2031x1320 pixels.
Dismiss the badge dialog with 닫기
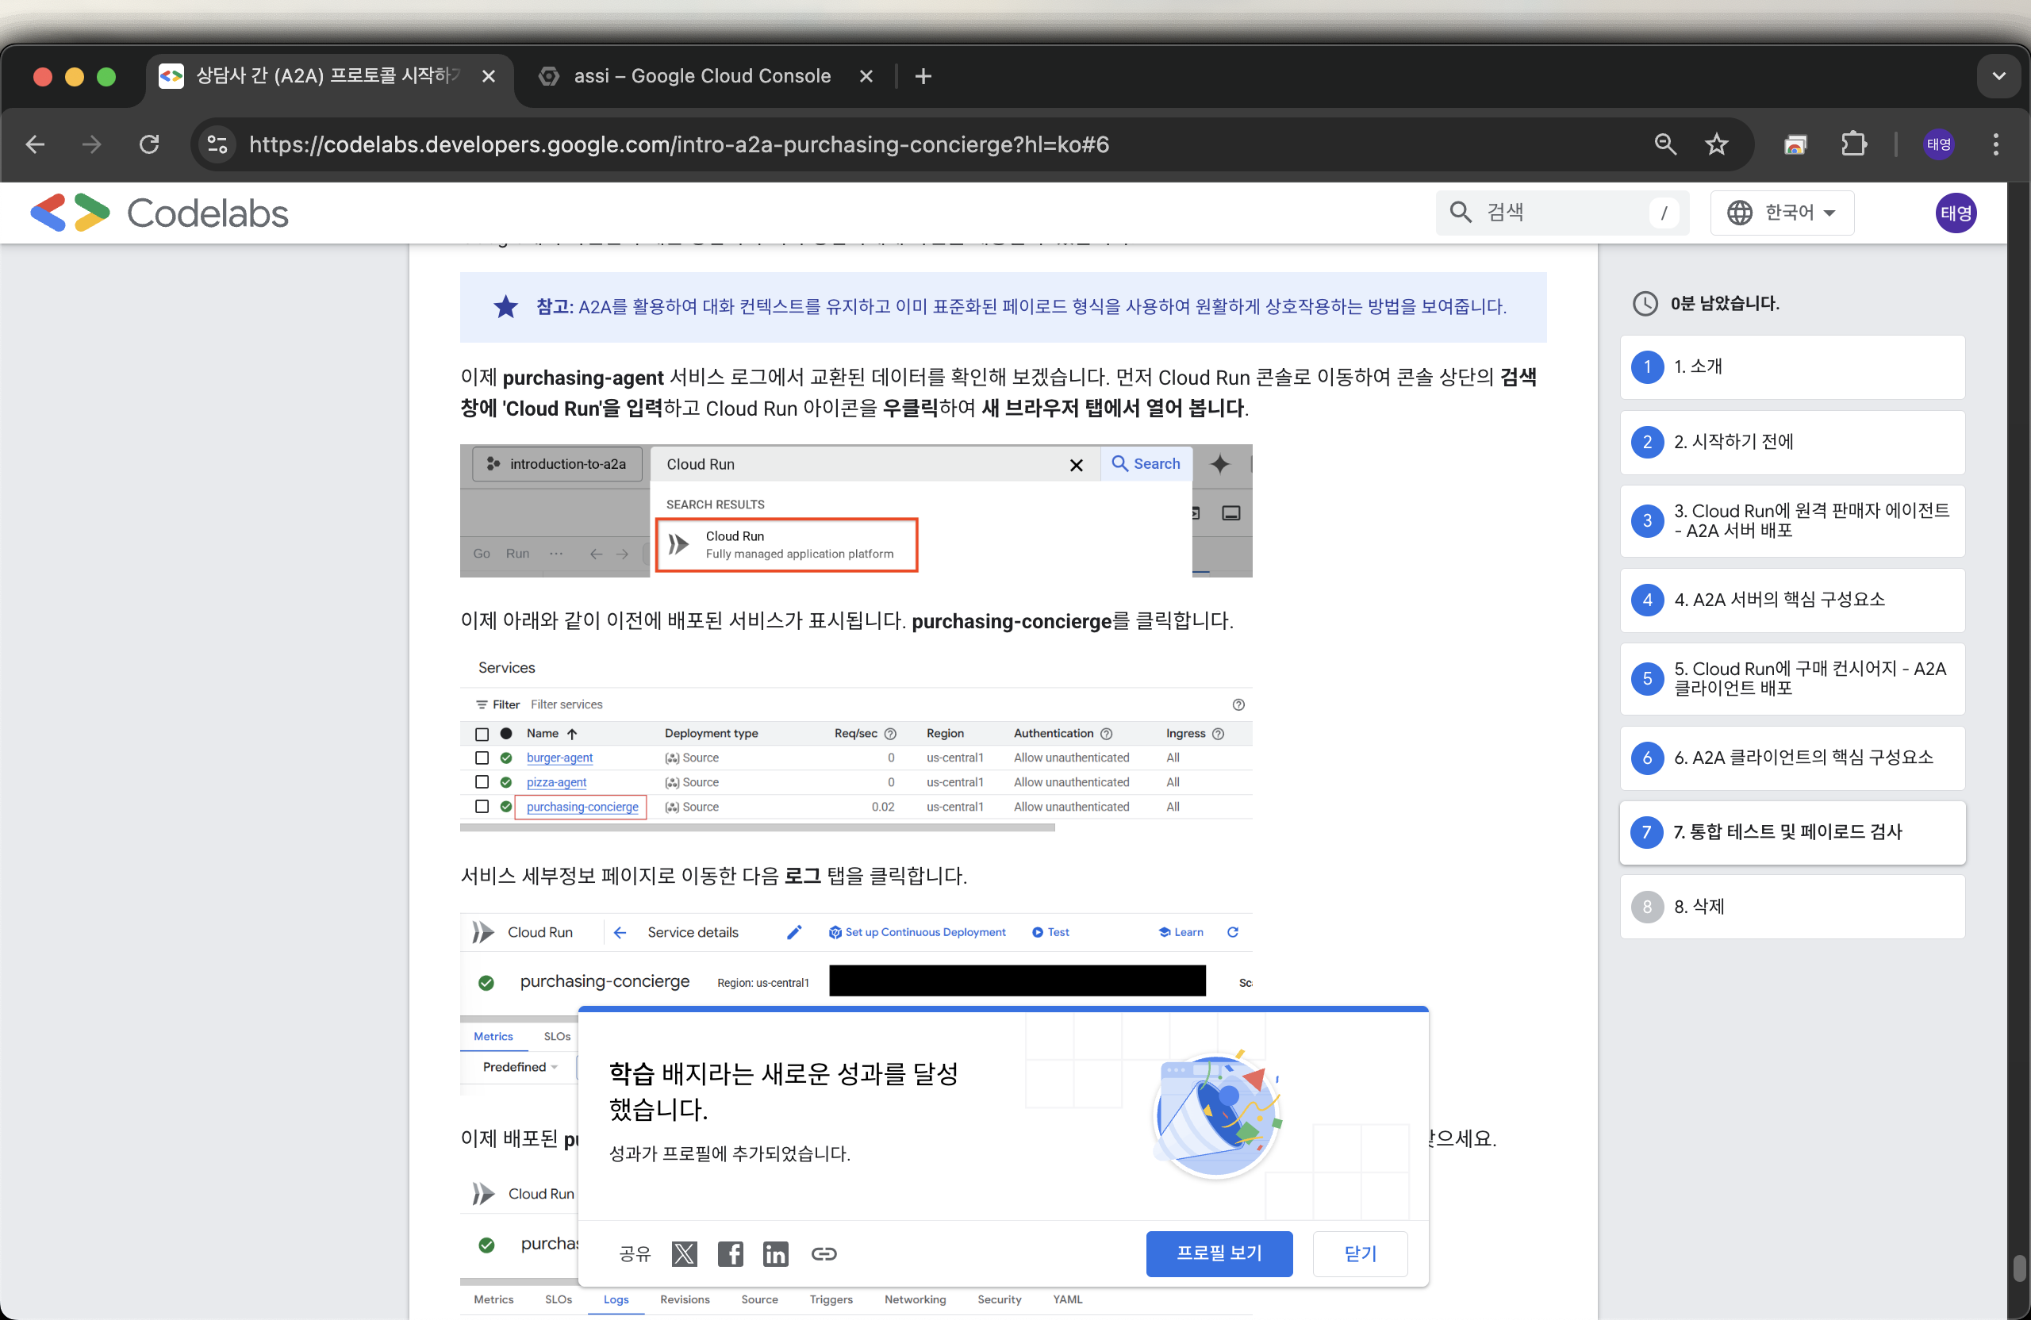(1359, 1253)
